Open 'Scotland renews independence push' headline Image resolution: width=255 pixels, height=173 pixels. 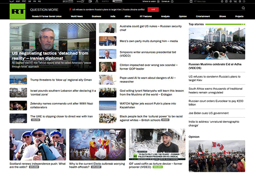[37, 165]
